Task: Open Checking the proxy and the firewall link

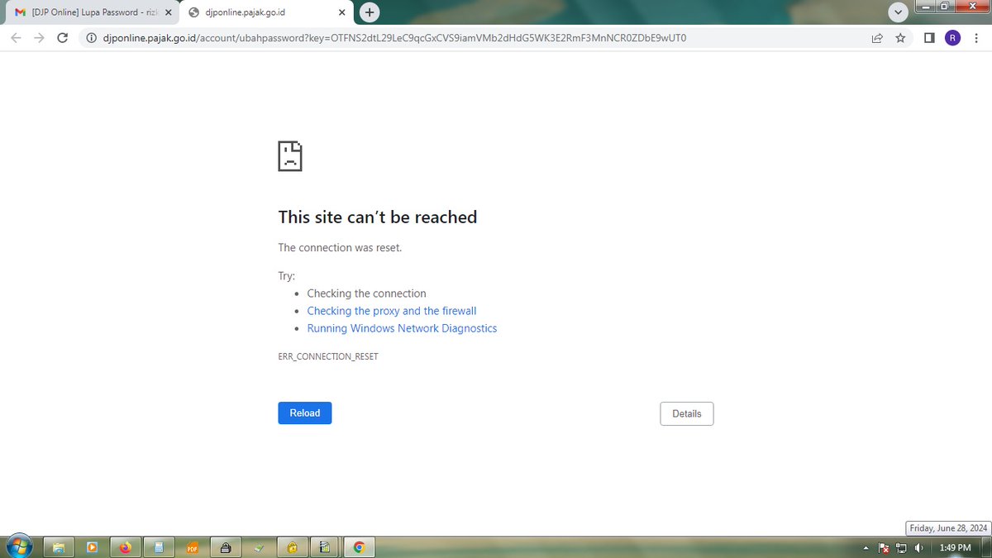Action: [x=392, y=311]
